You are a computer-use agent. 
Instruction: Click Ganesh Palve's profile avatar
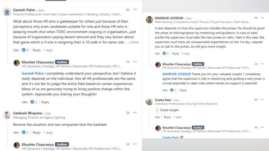[7, 11]
